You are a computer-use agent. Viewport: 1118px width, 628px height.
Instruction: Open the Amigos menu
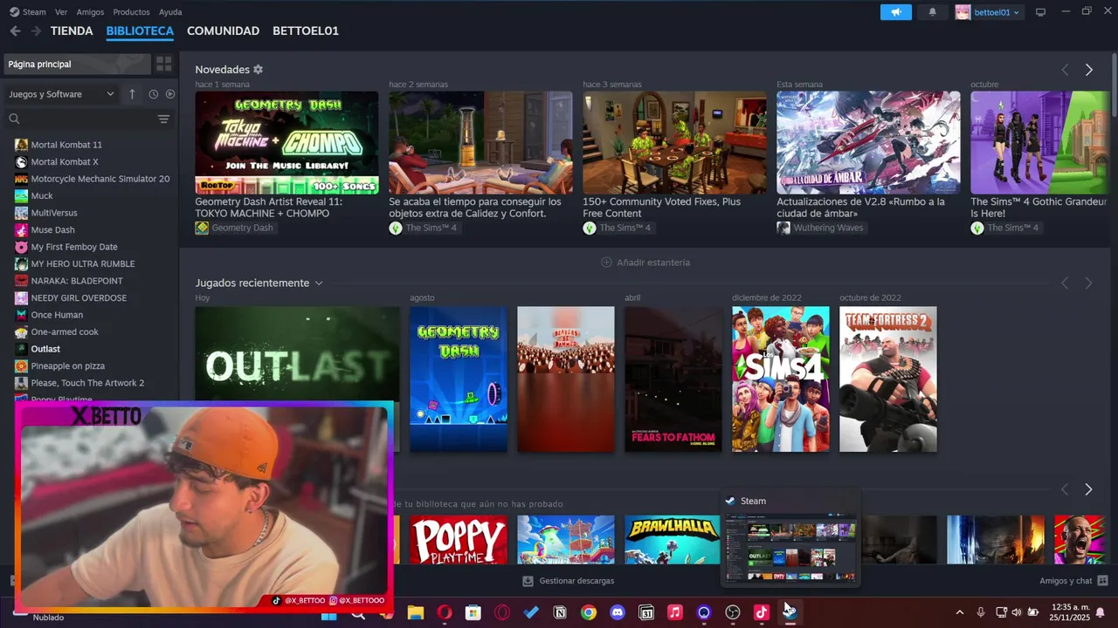pos(90,12)
